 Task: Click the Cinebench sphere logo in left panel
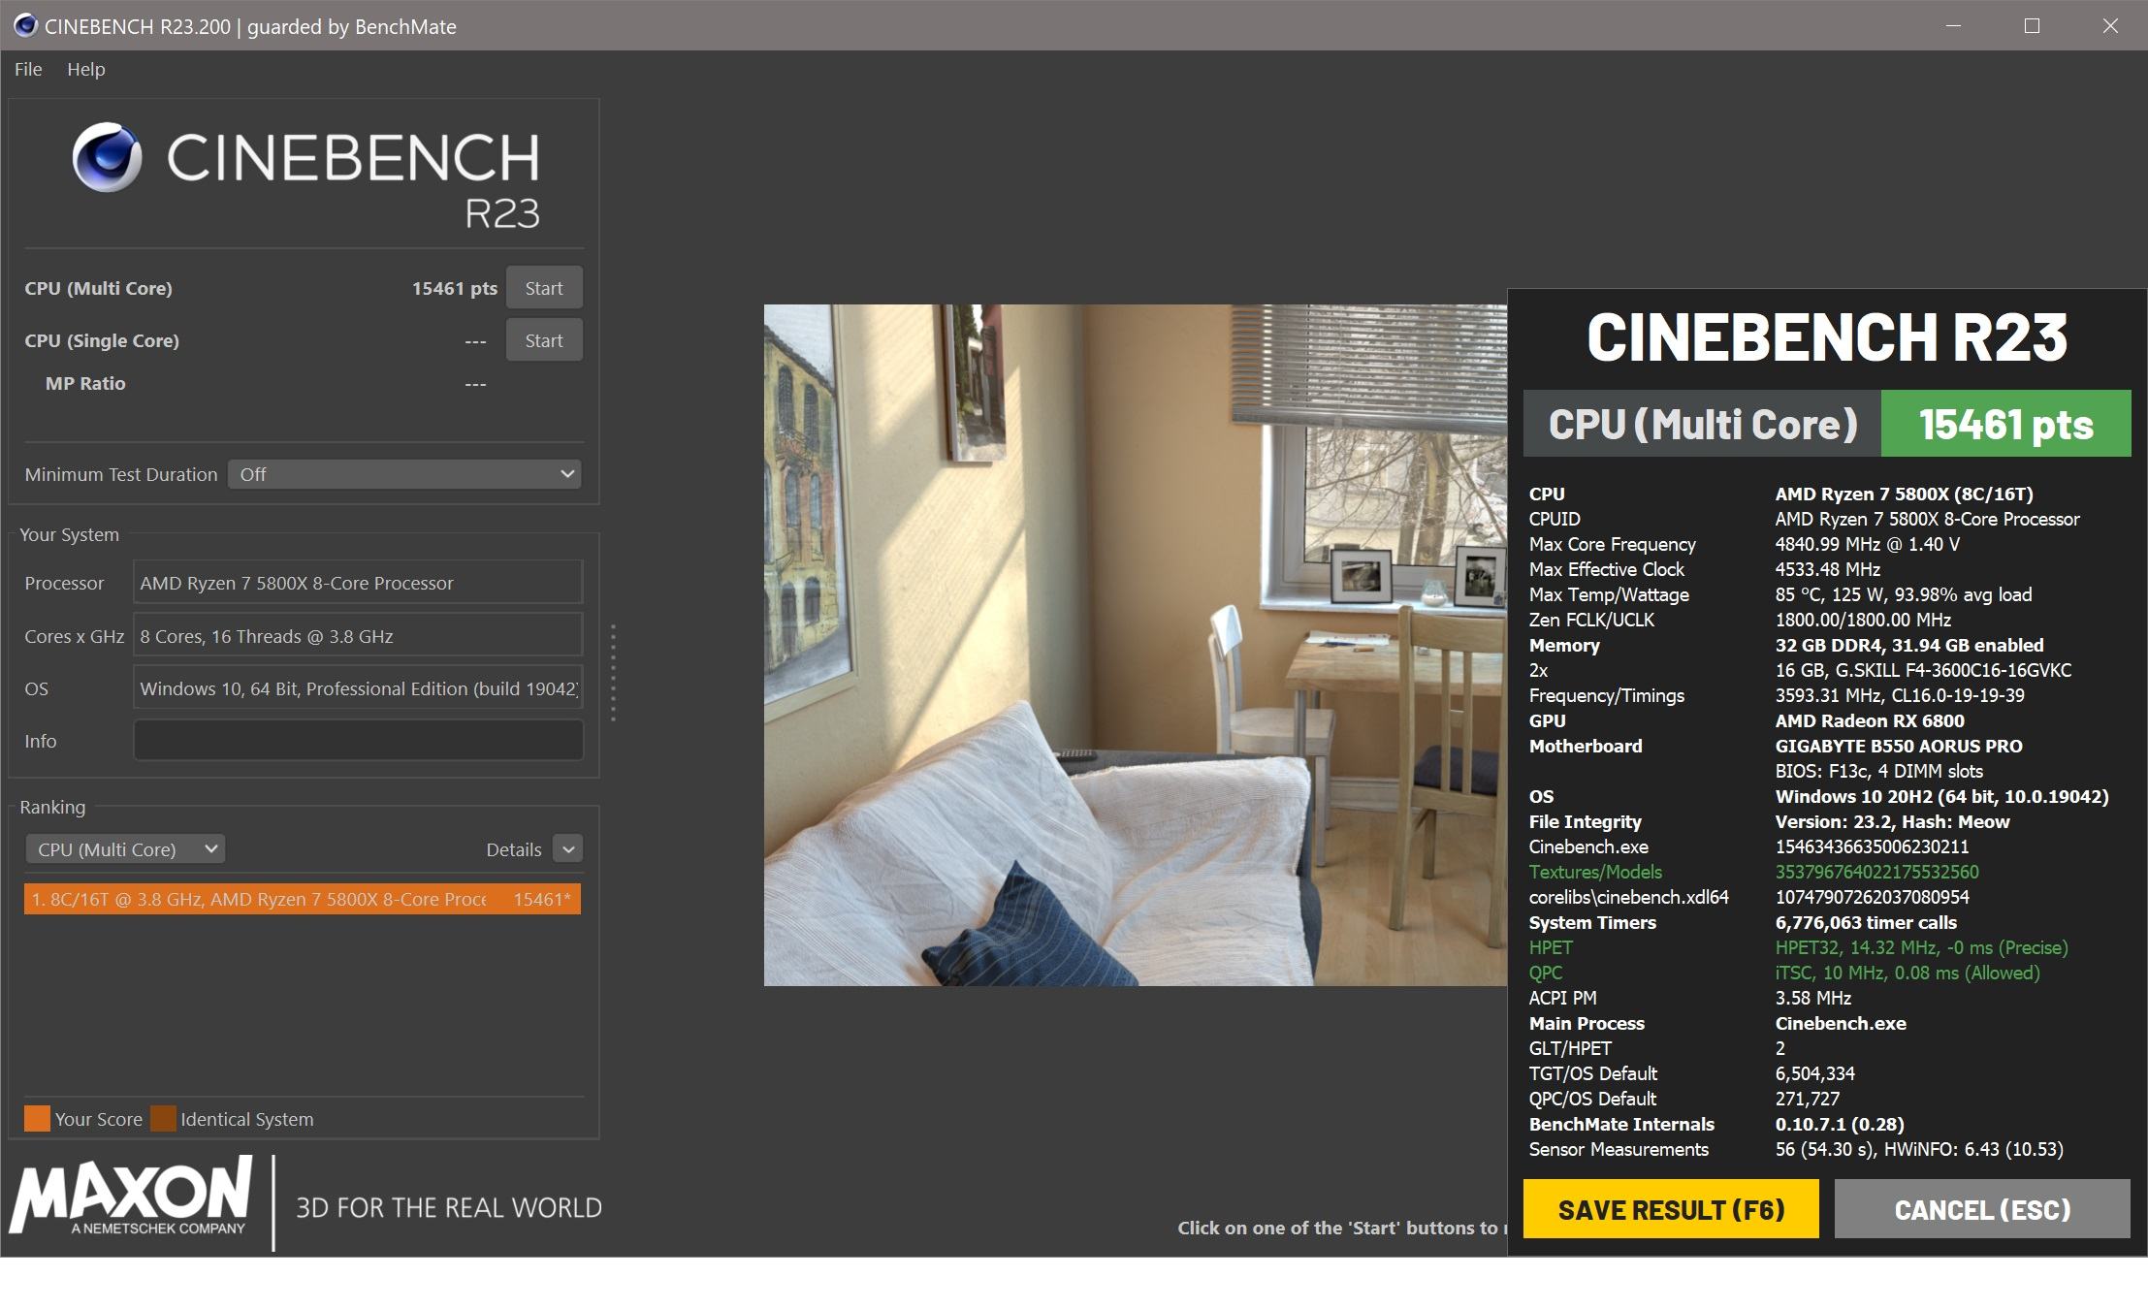tap(107, 157)
